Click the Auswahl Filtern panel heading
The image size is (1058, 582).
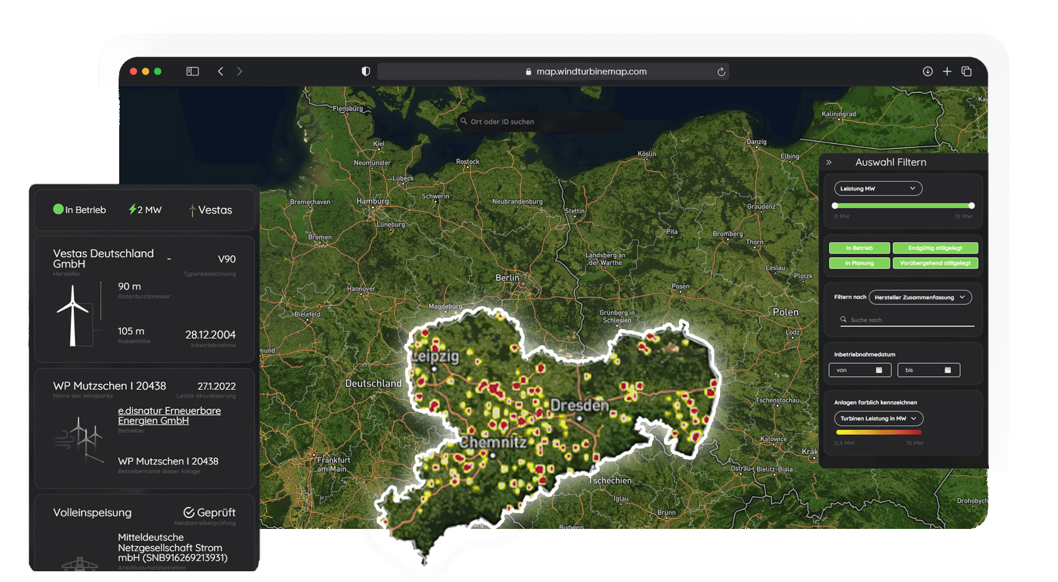tap(891, 162)
